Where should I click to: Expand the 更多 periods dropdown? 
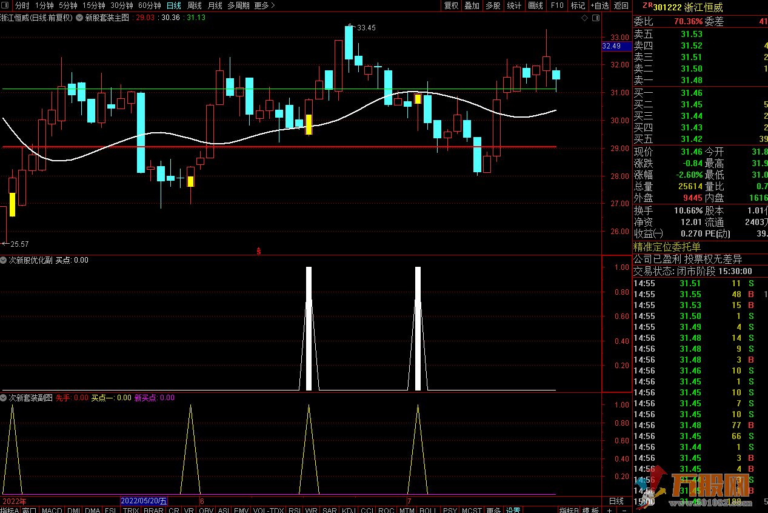(264, 5)
